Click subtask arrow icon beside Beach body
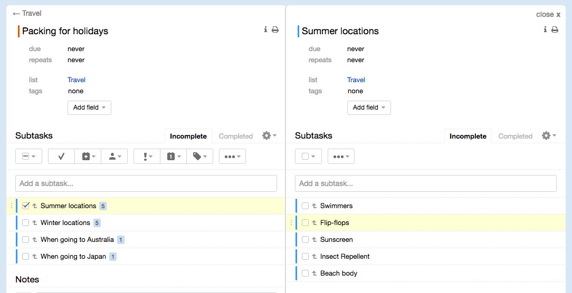 click(x=314, y=274)
